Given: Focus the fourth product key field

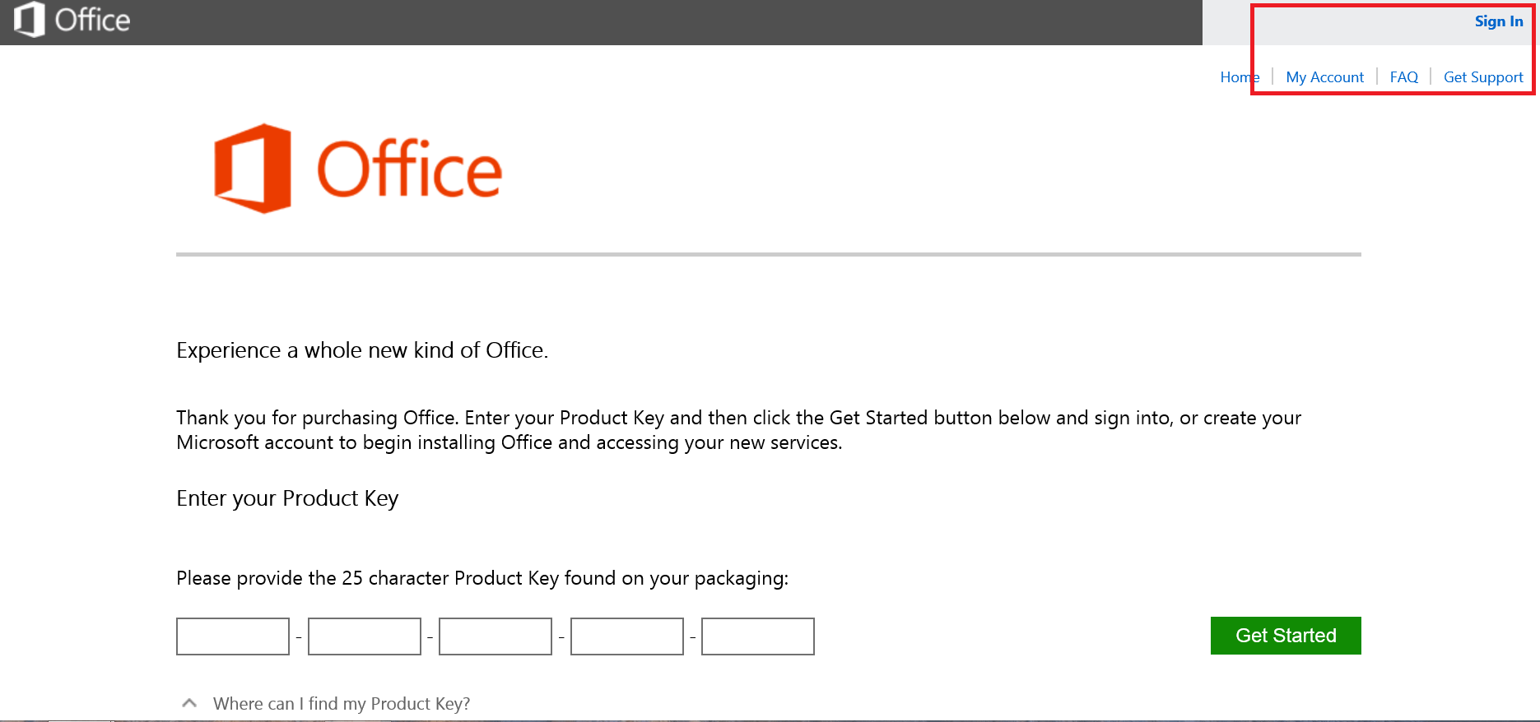Looking at the screenshot, I should point(627,636).
